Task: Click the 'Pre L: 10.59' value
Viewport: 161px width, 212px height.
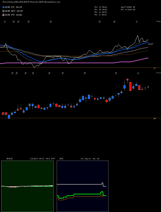Action: click(101, 12)
